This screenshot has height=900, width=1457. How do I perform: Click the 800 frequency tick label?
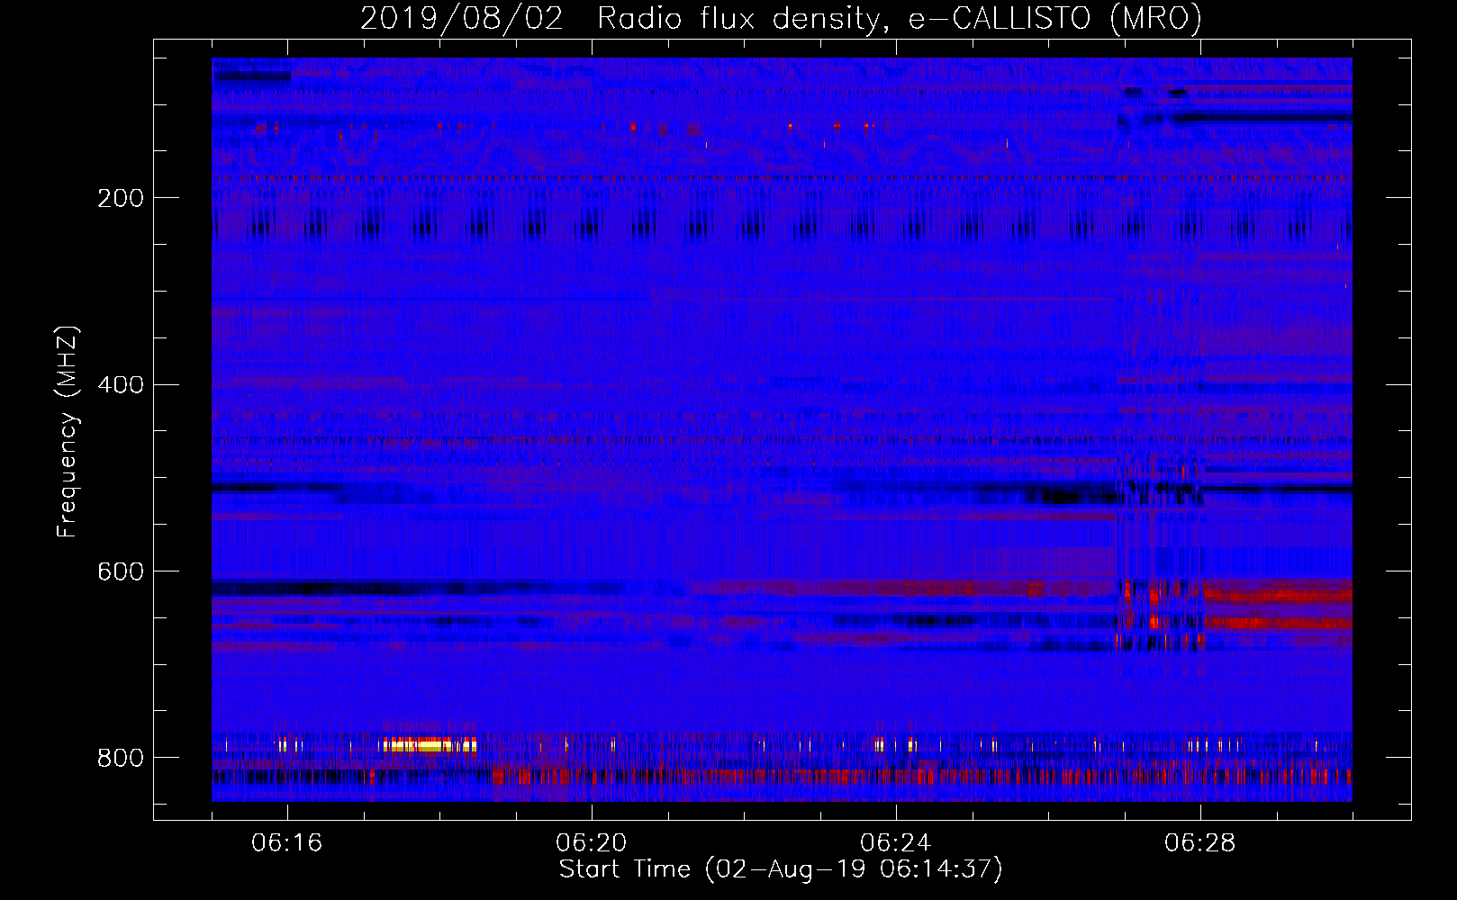tap(121, 758)
